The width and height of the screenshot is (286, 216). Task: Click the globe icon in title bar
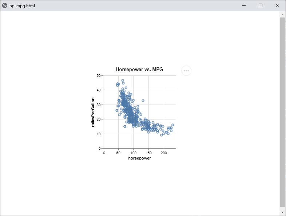[x=5, y=5]
